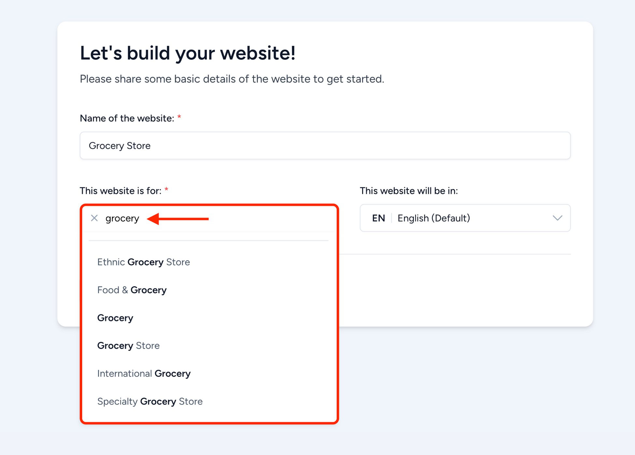This screenshot has width=635, height=455.
Task: Choose 'International Grocery' from suggestions
Action: point(144,374)
